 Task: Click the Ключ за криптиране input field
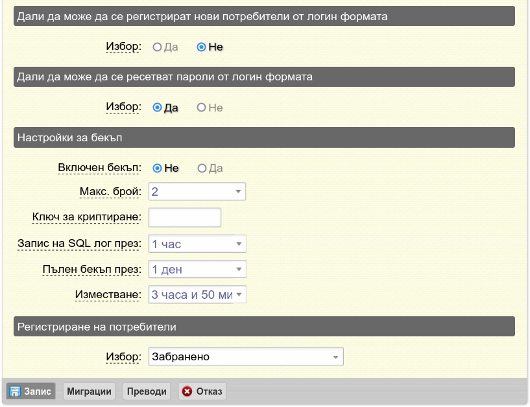point(185,217)
